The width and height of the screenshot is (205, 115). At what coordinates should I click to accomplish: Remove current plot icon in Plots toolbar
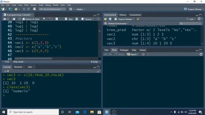coord(143,54)
